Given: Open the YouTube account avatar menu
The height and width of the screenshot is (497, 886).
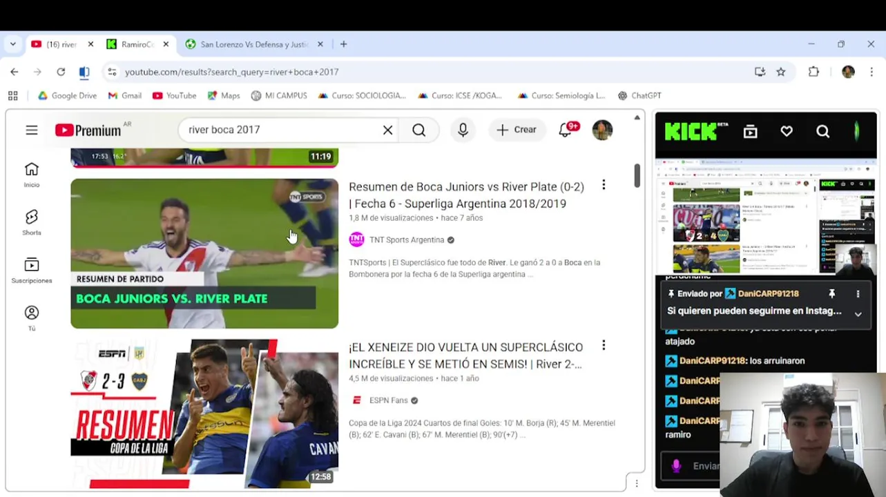Looking at the screenshot, I should [602, 130].
